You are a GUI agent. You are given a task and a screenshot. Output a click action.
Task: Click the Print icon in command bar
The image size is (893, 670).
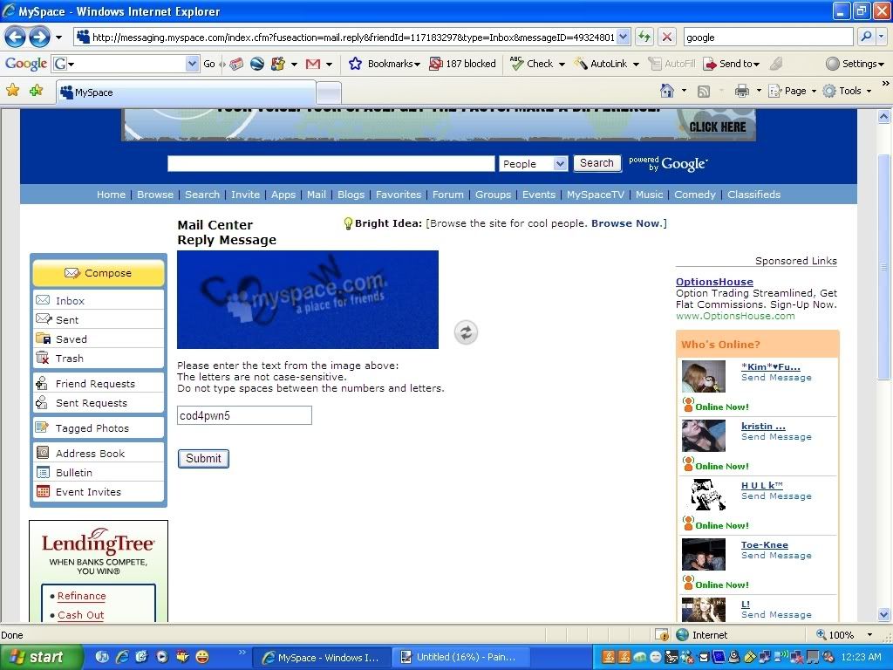[x=741, y=91]
